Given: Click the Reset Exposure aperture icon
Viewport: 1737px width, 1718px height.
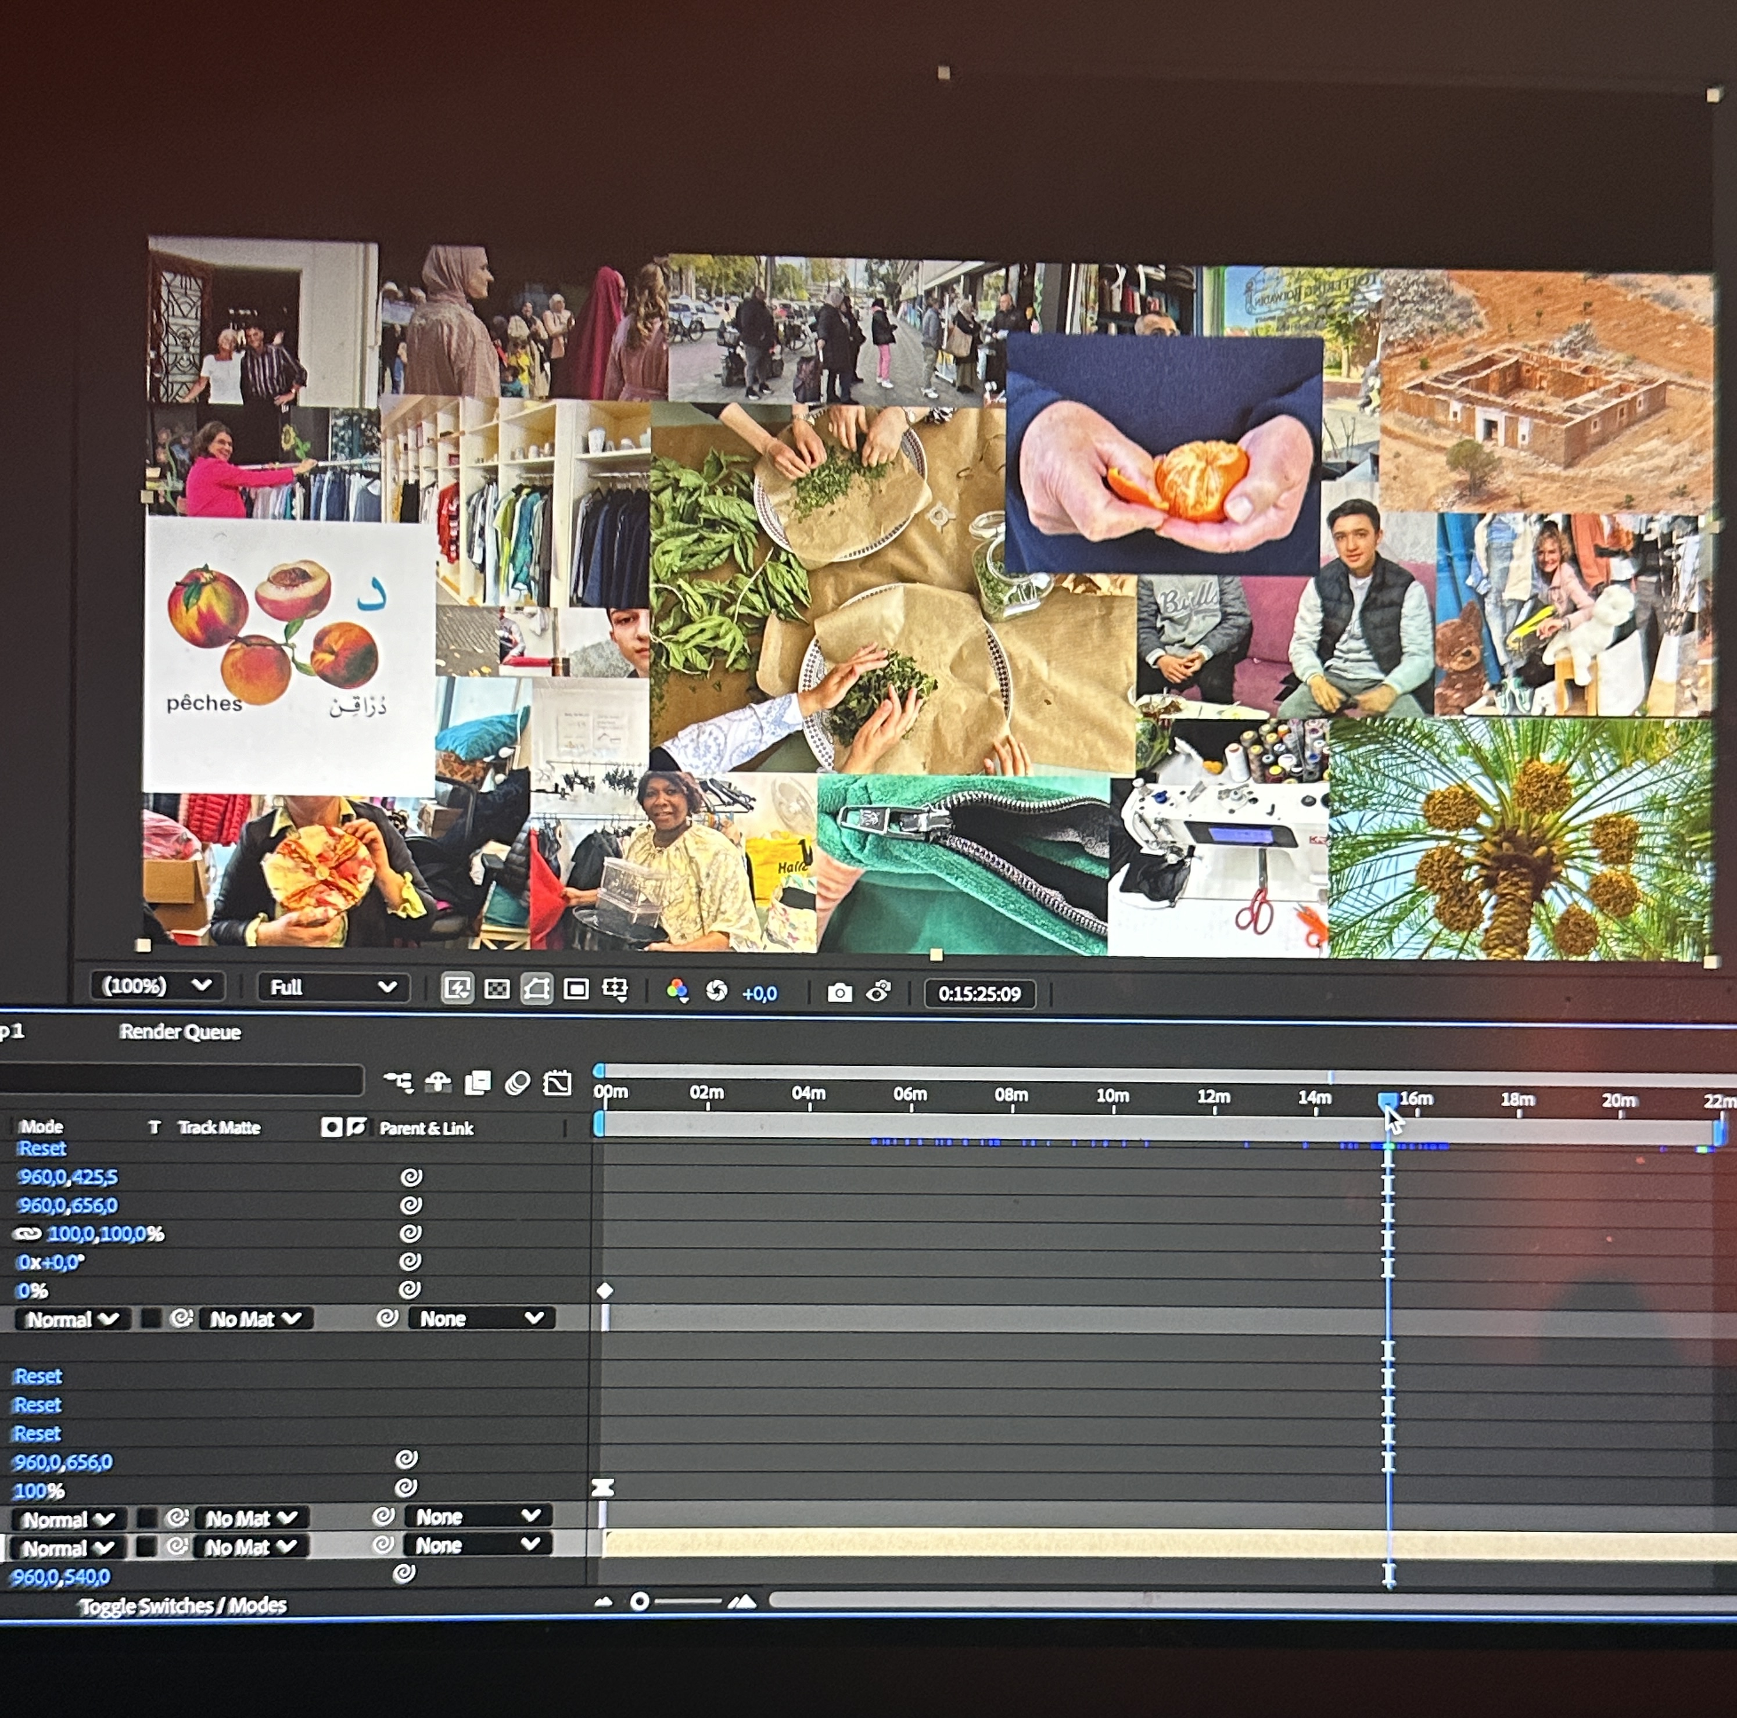Looking at the screenshot, I should click(x=716, y=991).
